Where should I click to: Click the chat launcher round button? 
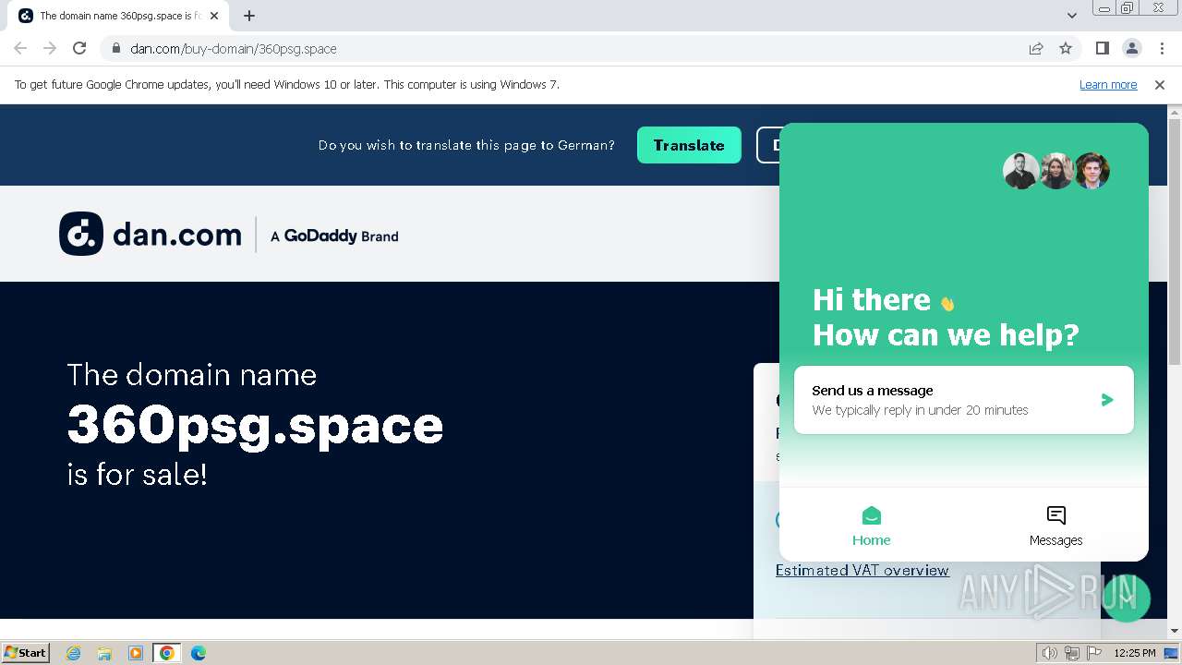[x=1126, y=598]
